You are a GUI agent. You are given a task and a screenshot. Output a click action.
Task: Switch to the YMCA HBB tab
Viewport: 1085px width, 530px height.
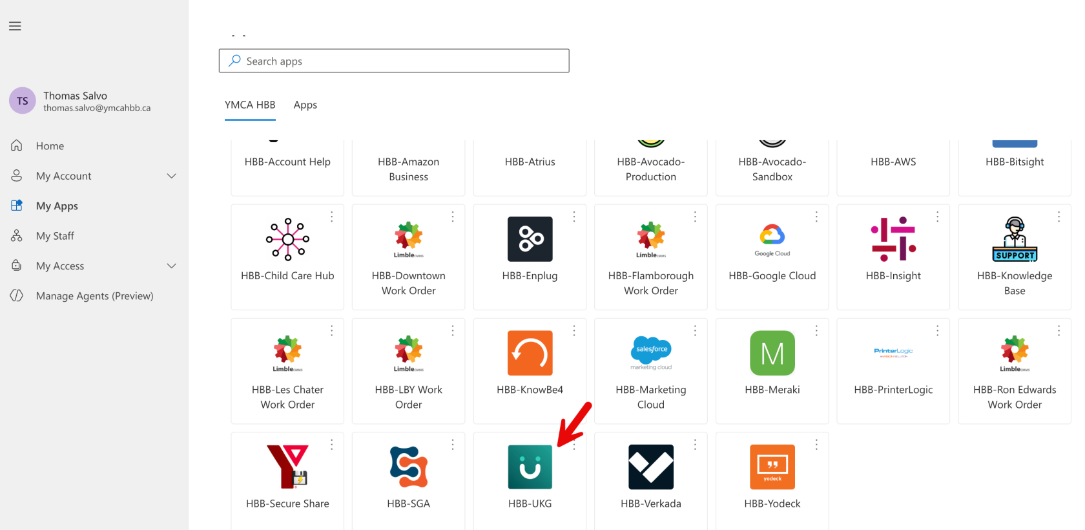250,105
